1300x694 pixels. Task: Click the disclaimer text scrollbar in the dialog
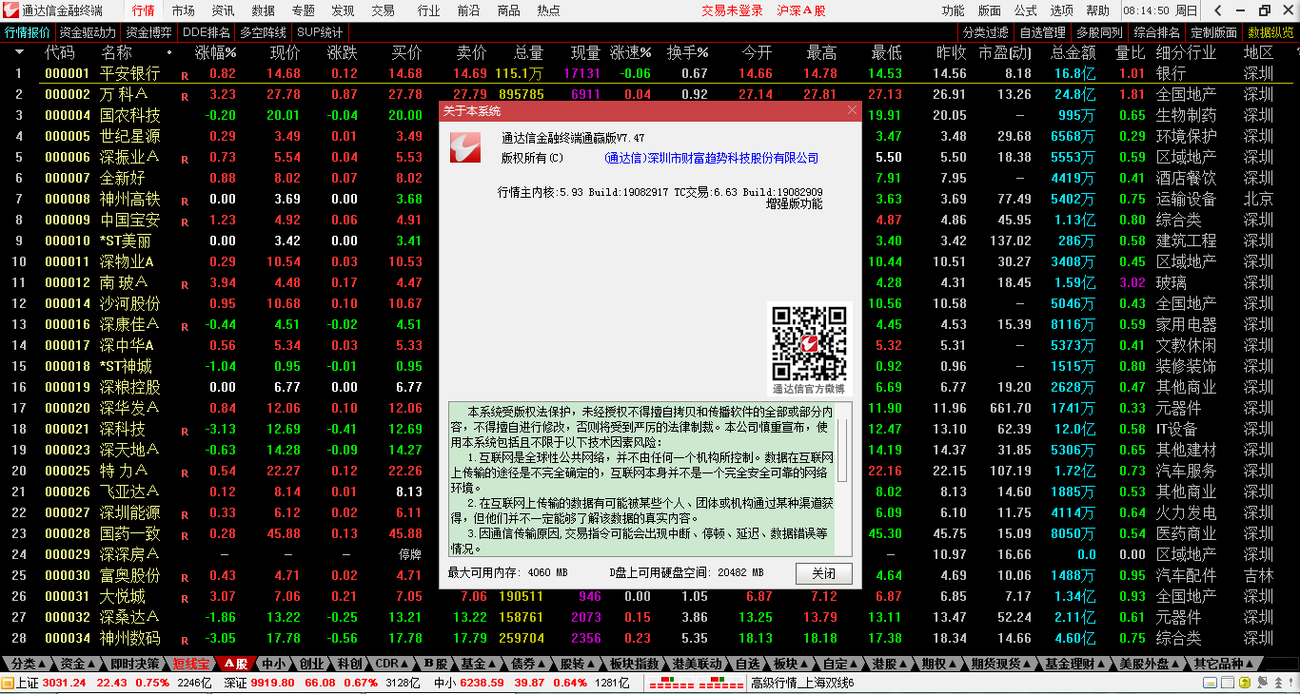[842, 479]
